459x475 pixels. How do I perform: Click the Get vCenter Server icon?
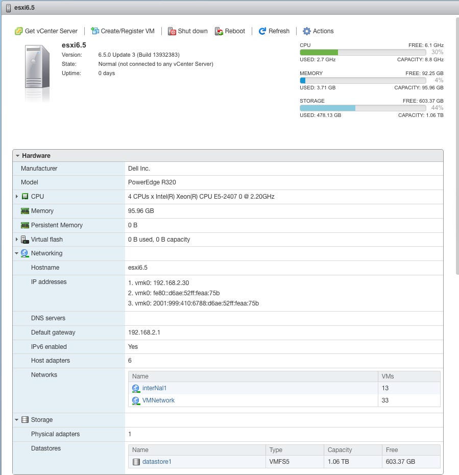18,31
